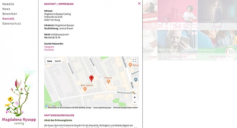Click the mail@rysopp.com email address
Image resolution: width=237 pixels, height=128 pixels.
point(60,34)
